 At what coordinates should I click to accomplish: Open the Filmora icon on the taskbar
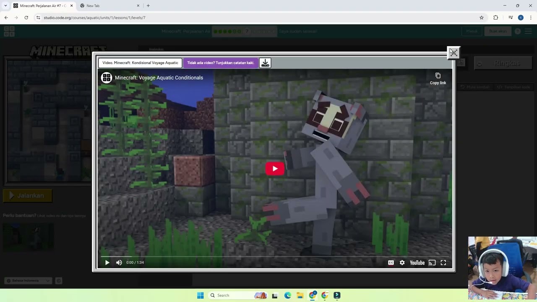pyautogui.click(x=337, y=295)
